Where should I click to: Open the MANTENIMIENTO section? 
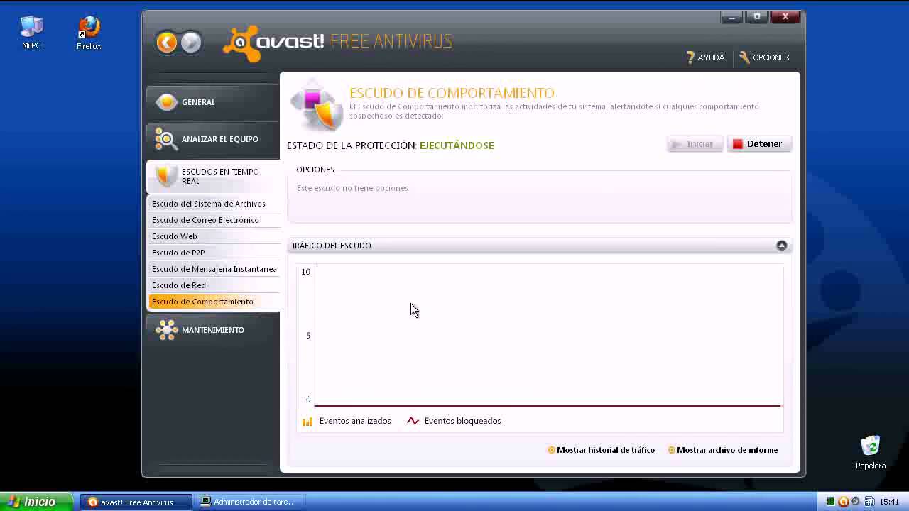click(x=213, y=330)
